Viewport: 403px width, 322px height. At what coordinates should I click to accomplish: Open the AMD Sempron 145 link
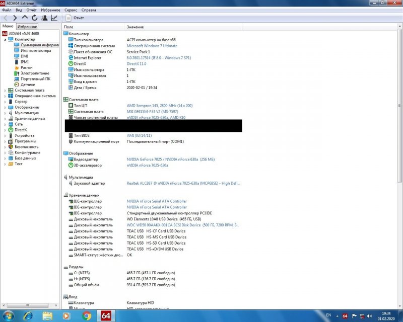[160, 106]
